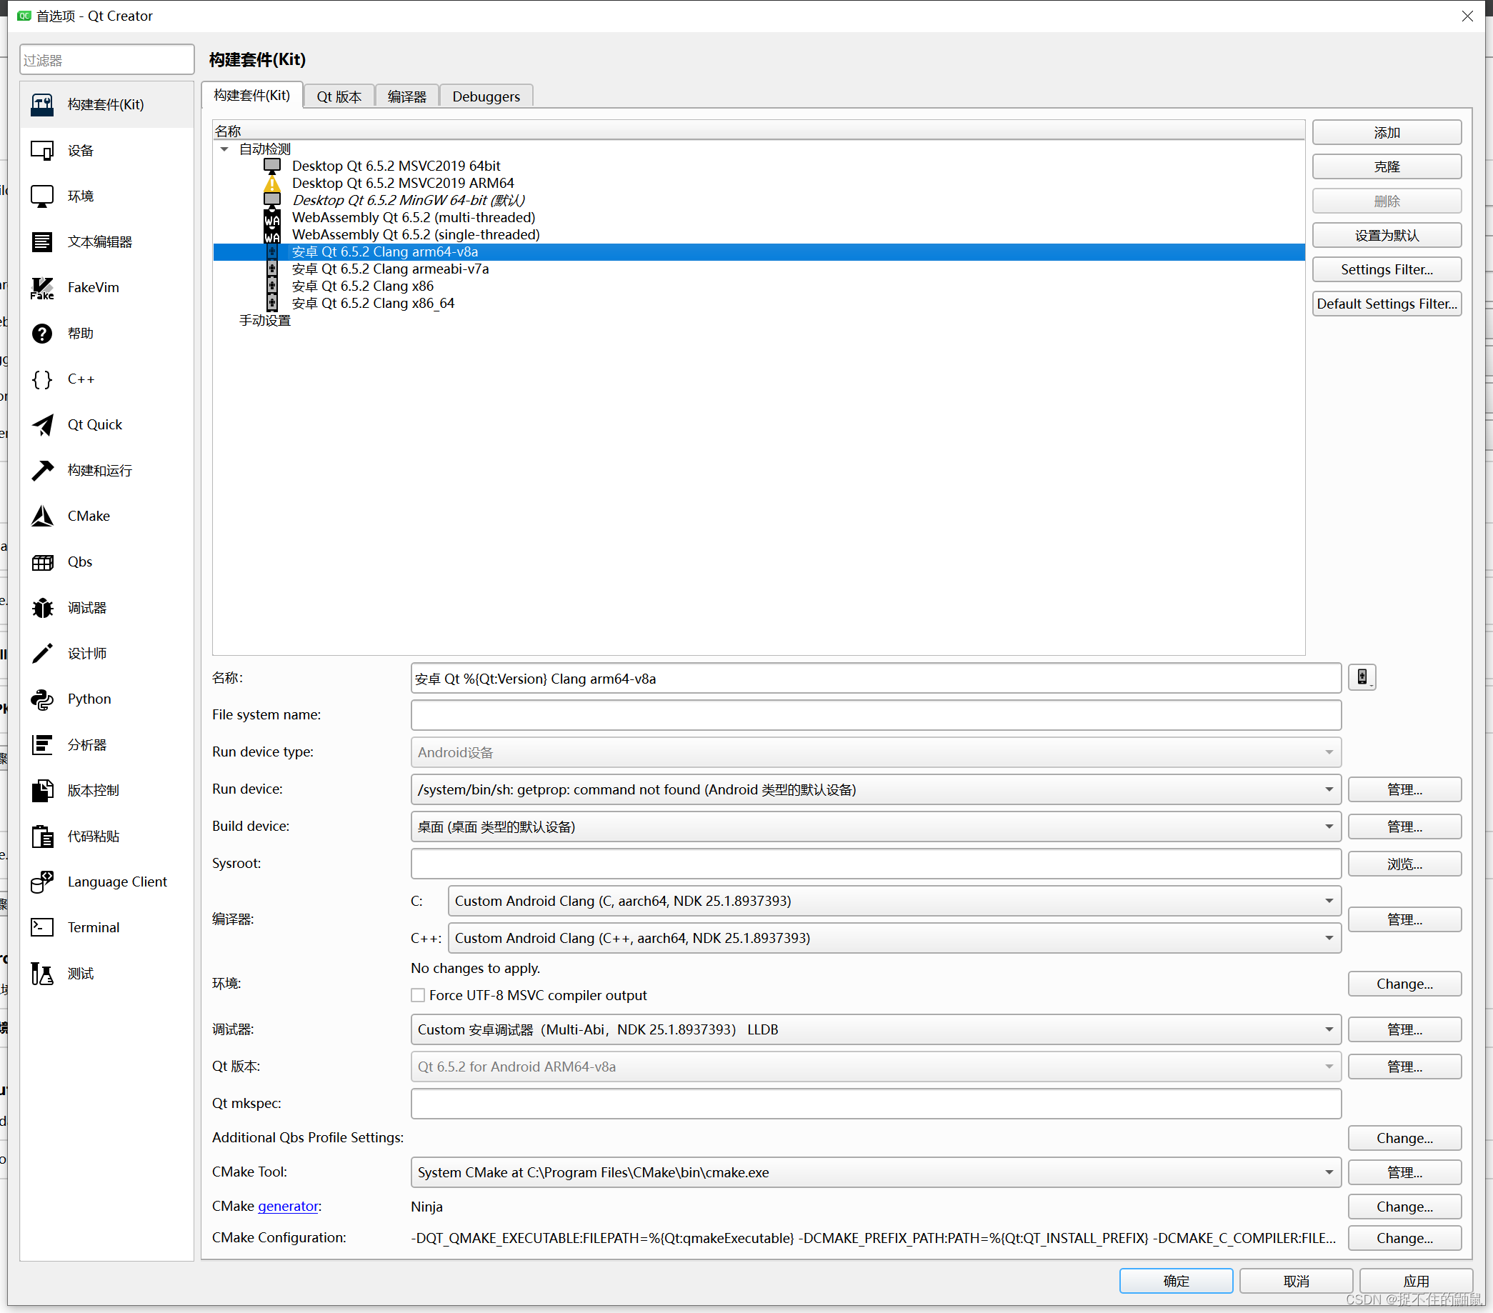This screenshot has height=1313, width=1493.
Task: Click the File system name input field
Action: tap(875, 715)
